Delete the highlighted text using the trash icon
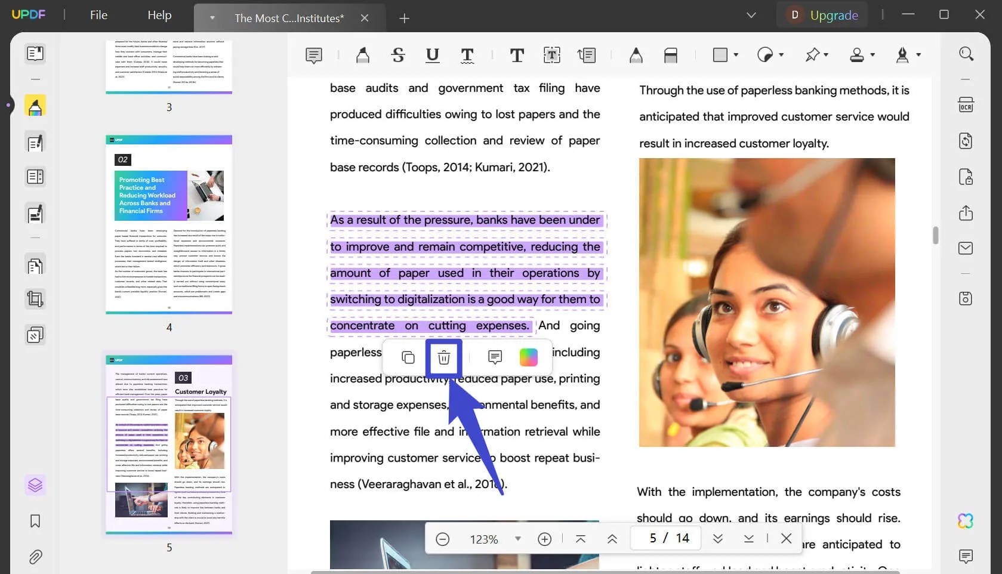 [x=443, y=357]
